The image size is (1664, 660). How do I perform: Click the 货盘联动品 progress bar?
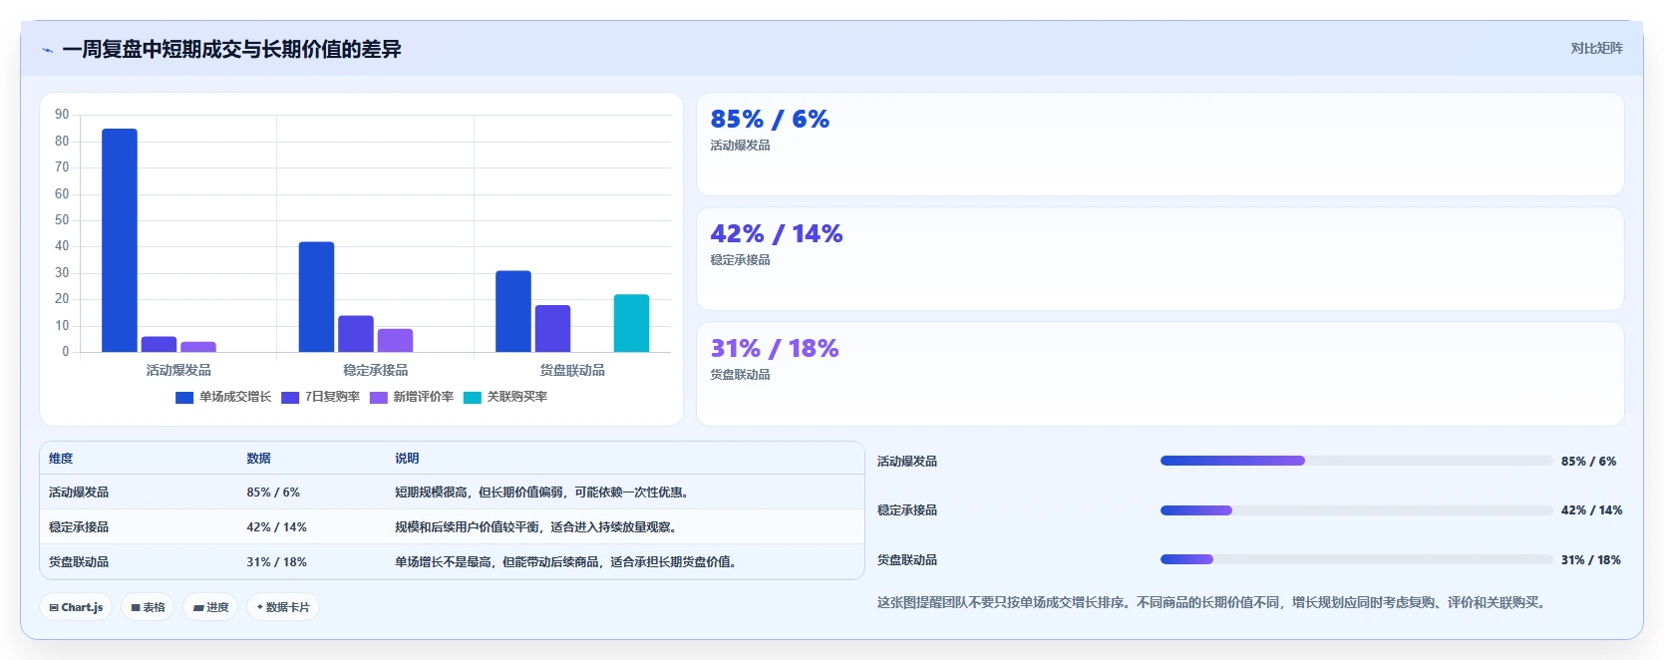[x=1356, y=559]
